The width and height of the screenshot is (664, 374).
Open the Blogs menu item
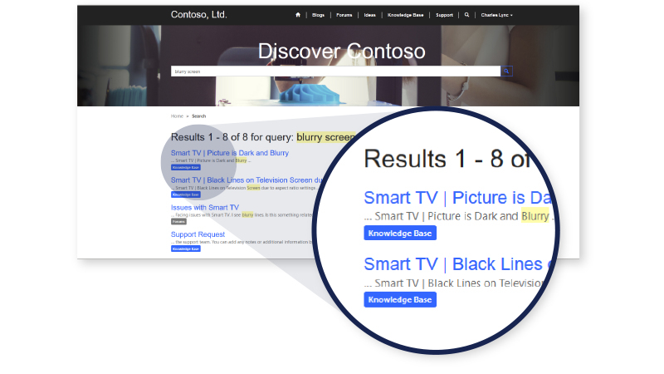point(318,15)
